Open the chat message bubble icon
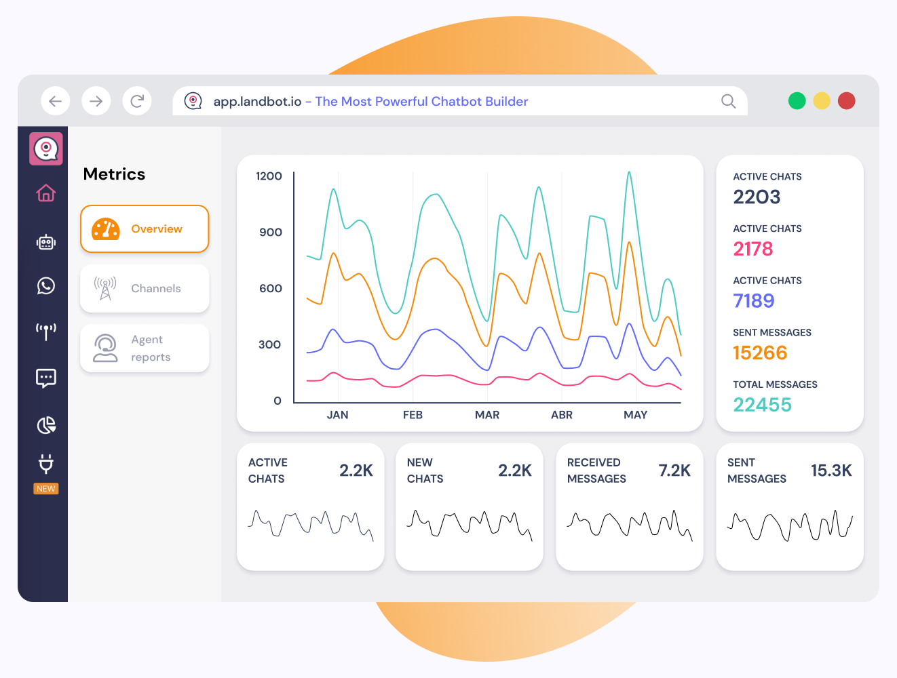 point(46,378)
